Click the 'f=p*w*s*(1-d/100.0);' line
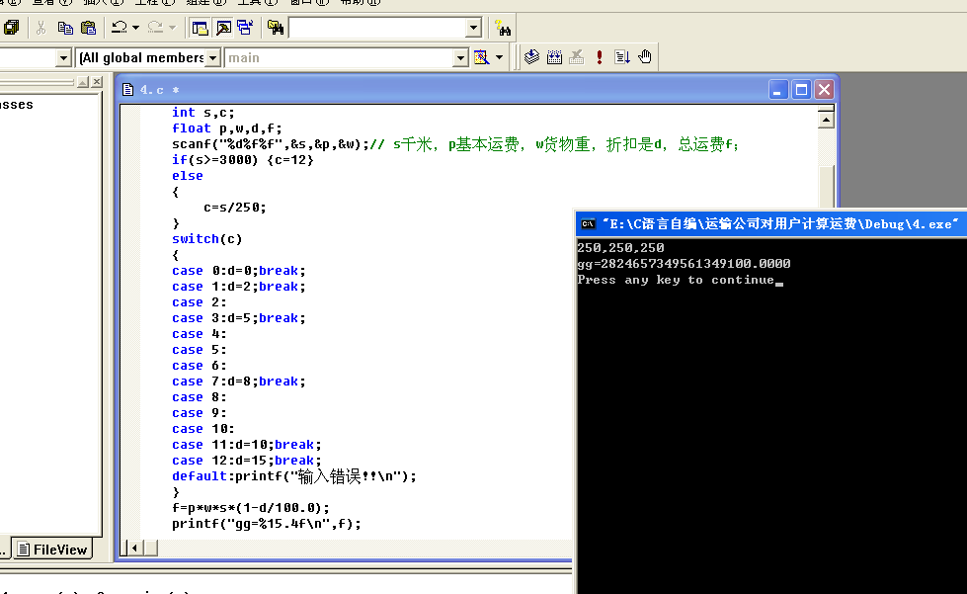Viewport: 967px width, 594px height. tap(251, 508)
